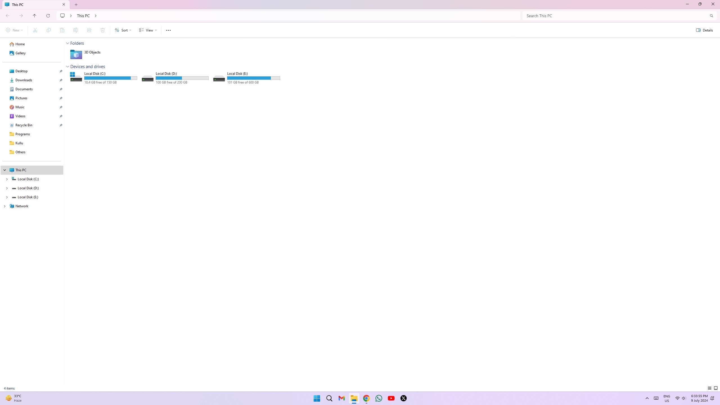
Task: Collapse the Devices and drives group
Action: point(67,67)
